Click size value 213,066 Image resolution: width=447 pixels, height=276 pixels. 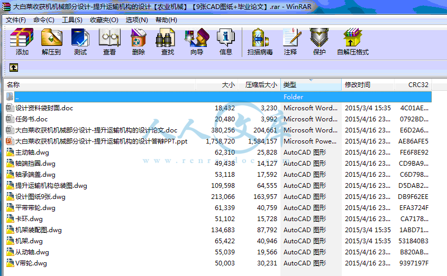coord(223,197)
